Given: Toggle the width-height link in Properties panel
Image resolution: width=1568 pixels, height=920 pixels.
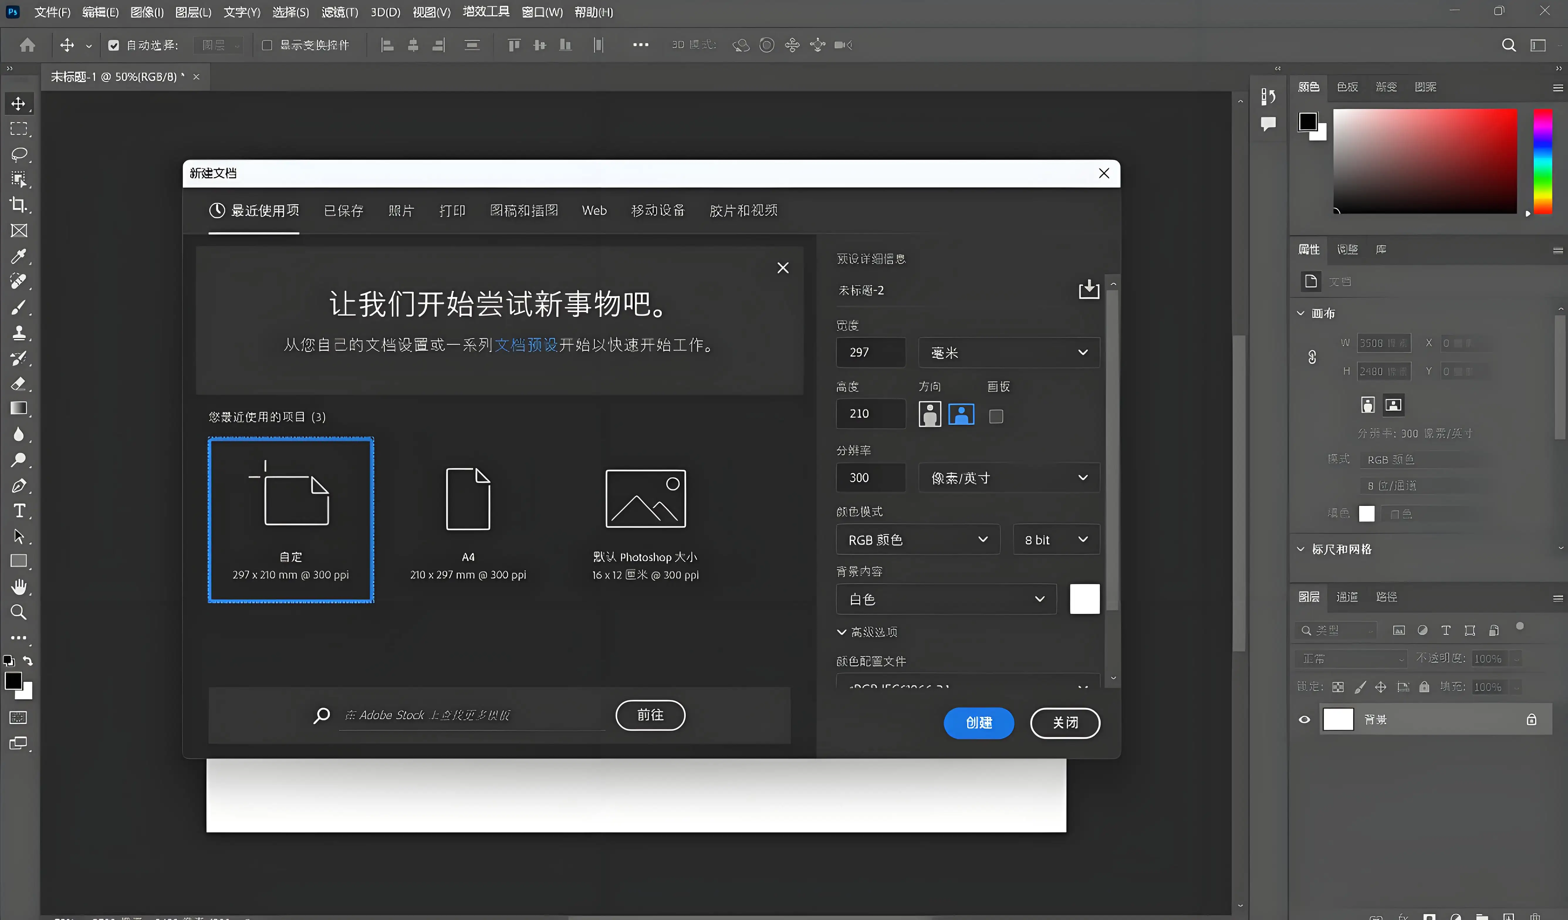Looking at the screenshot, I should pyautogui.click(x=1312, y=357).
